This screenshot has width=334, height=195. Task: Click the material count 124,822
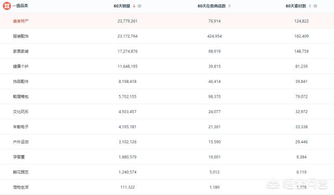pyautogui.click(x=302, y=21)
